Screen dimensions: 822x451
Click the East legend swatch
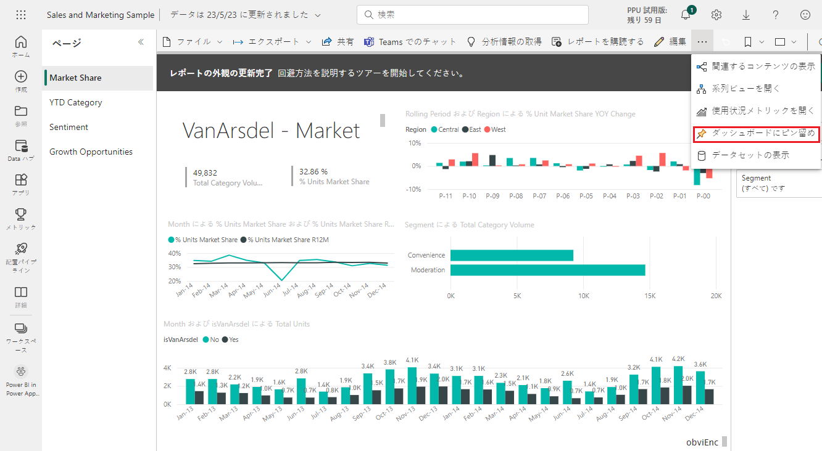[x=465, y=129]
